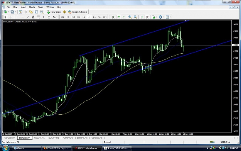Open the Market Watch icon

click(20, 12)
